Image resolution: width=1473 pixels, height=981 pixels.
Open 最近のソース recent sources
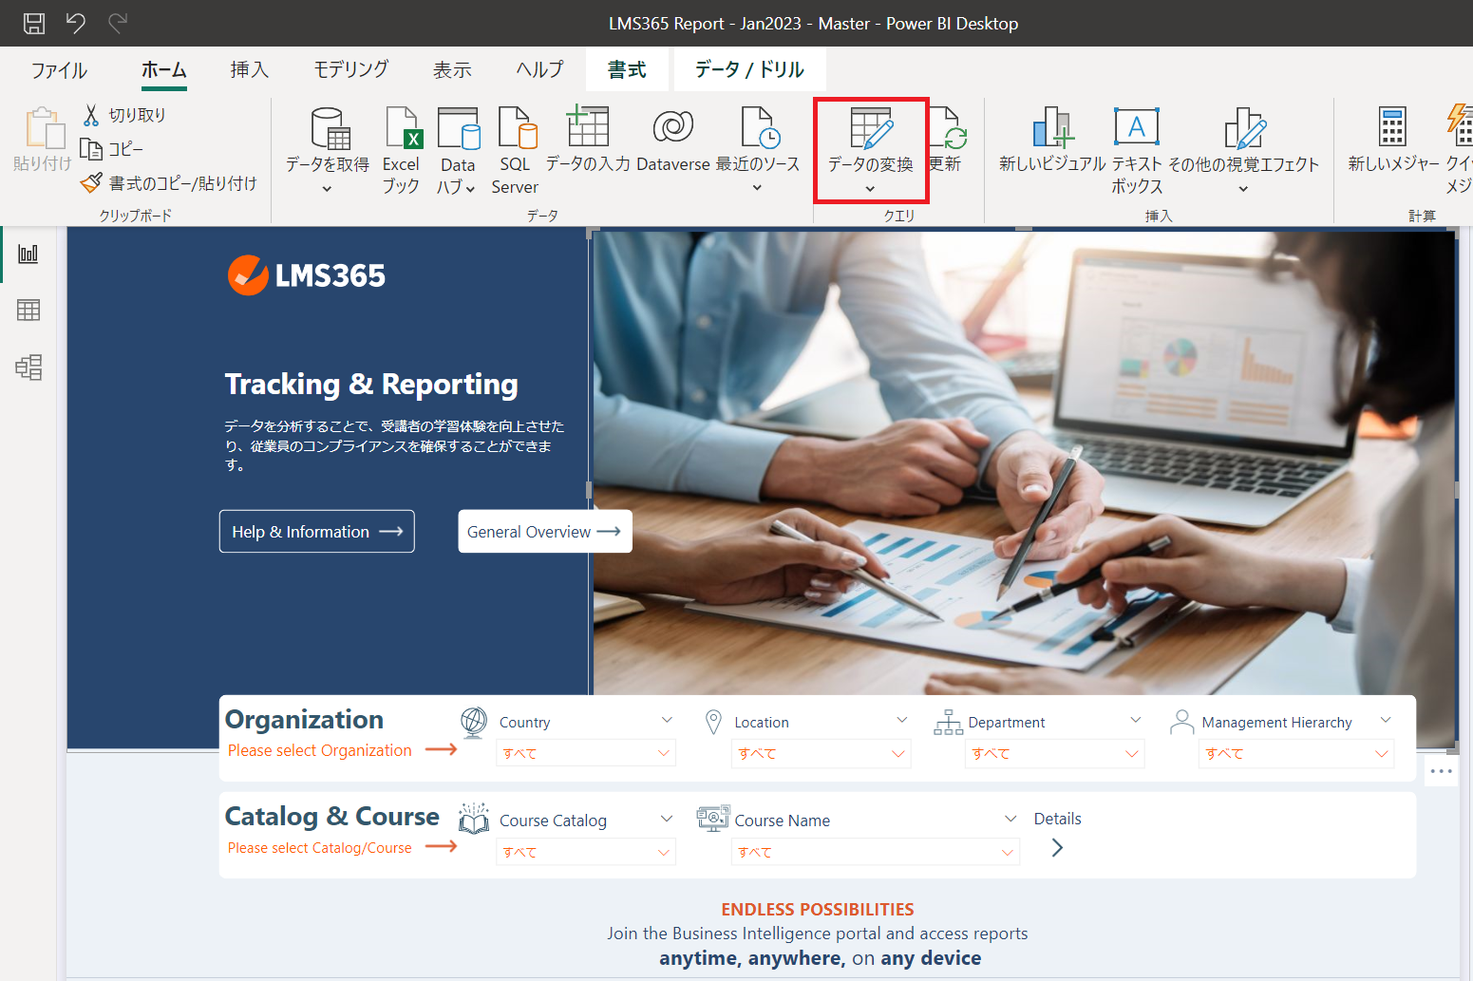(x=758, y=149)
